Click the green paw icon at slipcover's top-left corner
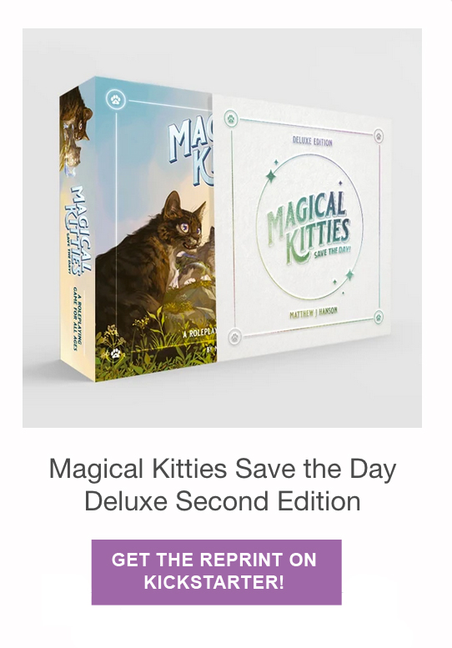Viewport: 452px width, 648px height. (231, 119)
